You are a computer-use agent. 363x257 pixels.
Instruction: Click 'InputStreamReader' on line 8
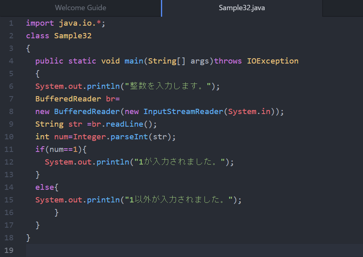183,112
